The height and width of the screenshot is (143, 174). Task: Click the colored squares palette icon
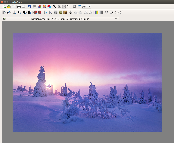pyautogui.click(x=44, y=6)
